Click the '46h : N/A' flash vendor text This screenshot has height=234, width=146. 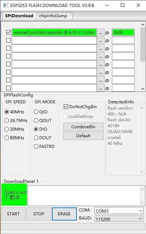(117, 114)
